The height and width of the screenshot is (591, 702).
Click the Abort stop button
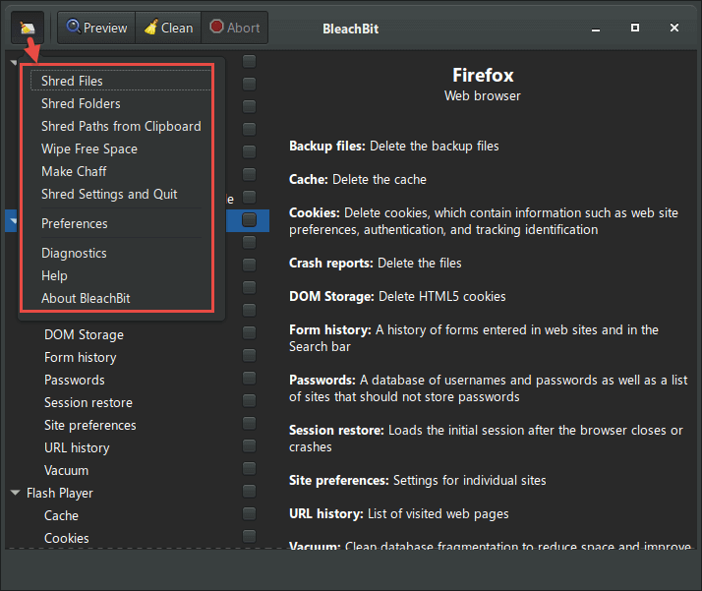point(235,28)
